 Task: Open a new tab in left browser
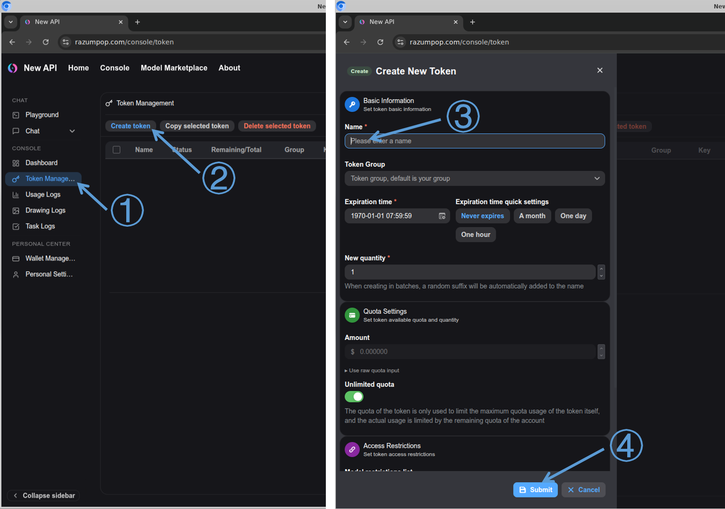[x=138, y=22]
